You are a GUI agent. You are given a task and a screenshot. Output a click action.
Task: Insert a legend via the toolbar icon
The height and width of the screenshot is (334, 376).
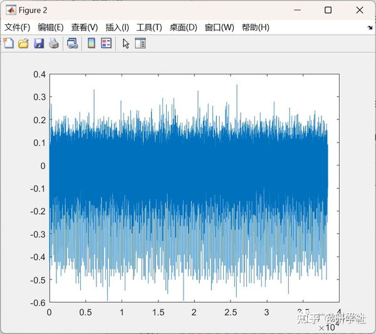pyautogui.click(x=107, y=43)
